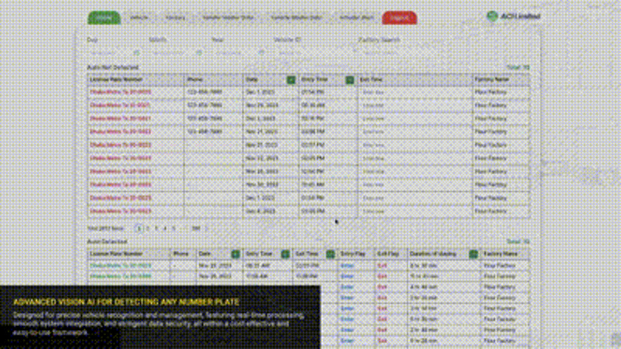The width and height of the screenshot is (621, 349).
Task: Switch to the Vehicle tab
Action: 139,18
